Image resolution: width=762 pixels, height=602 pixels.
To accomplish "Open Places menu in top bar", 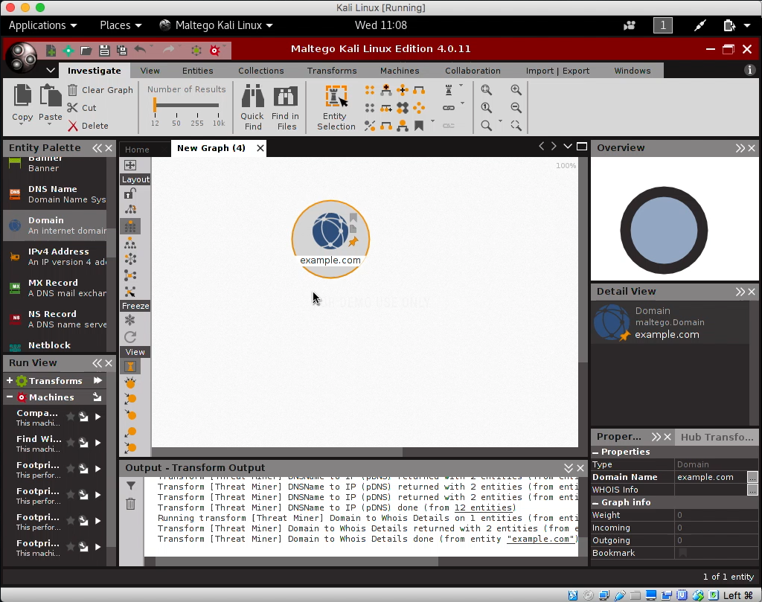I will pyautogui.click(x=121, y=25).
